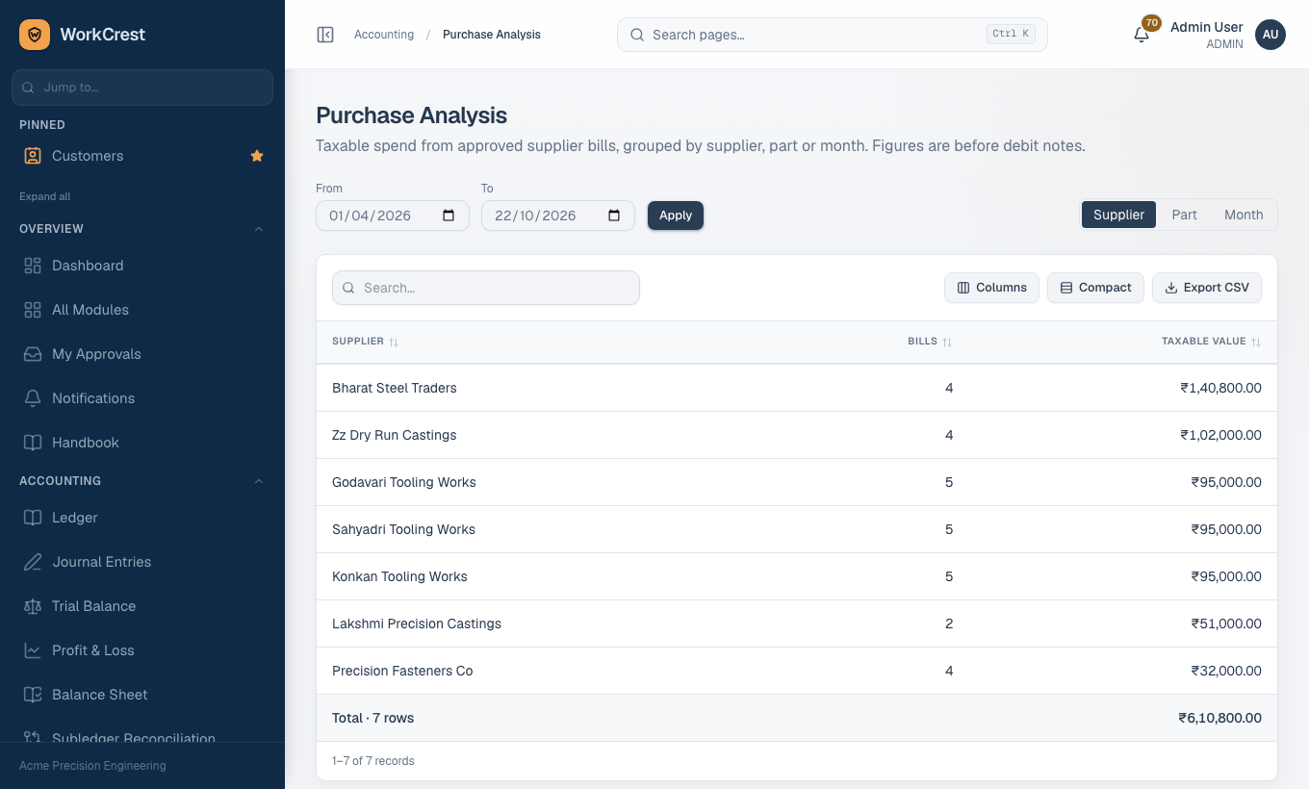Open the Columns chooser
1309x789 pixels.
[x=991, y=288]
